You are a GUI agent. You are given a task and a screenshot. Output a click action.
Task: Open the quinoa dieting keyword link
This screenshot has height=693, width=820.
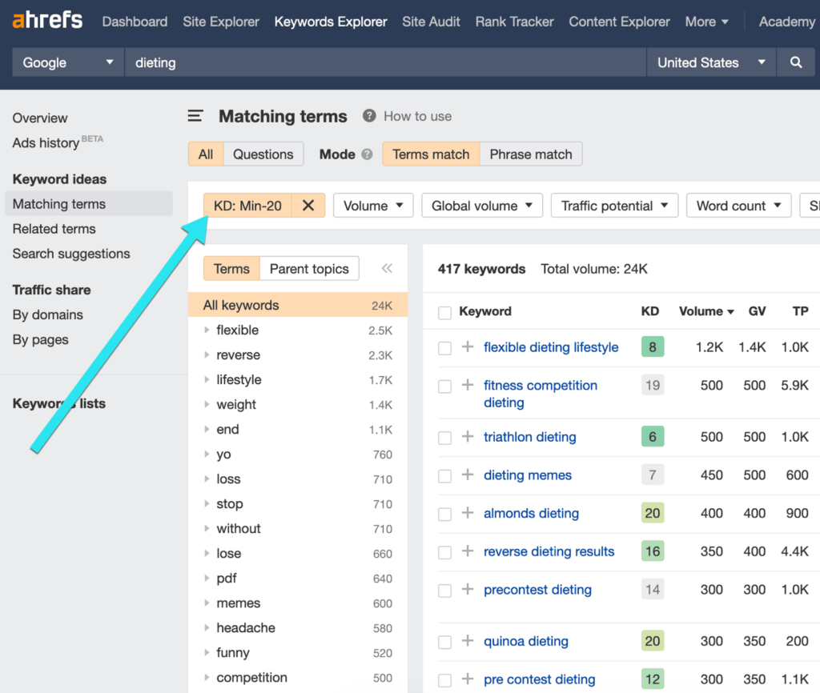tap(526, 641)
